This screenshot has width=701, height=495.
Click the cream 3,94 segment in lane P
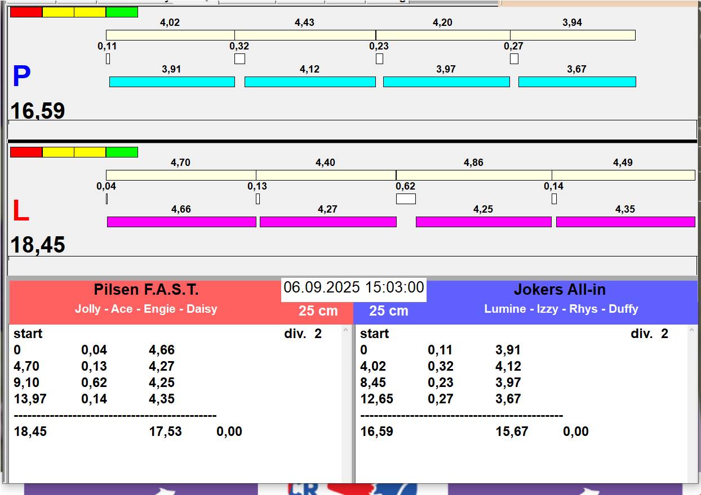coord(573,35)
